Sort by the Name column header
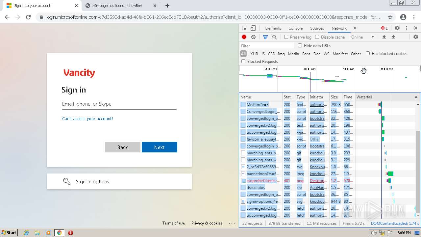421x237 pixels. click(261, 97)
